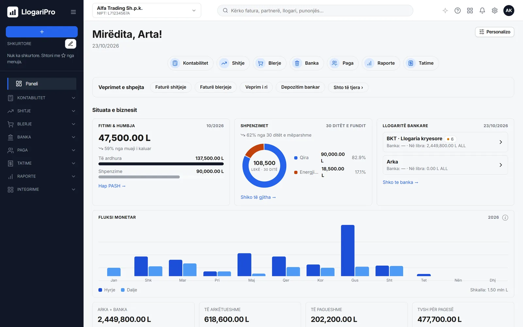Open notifications bell icon
Viewport: 523px width, 327px height.
tap(482, 10)
